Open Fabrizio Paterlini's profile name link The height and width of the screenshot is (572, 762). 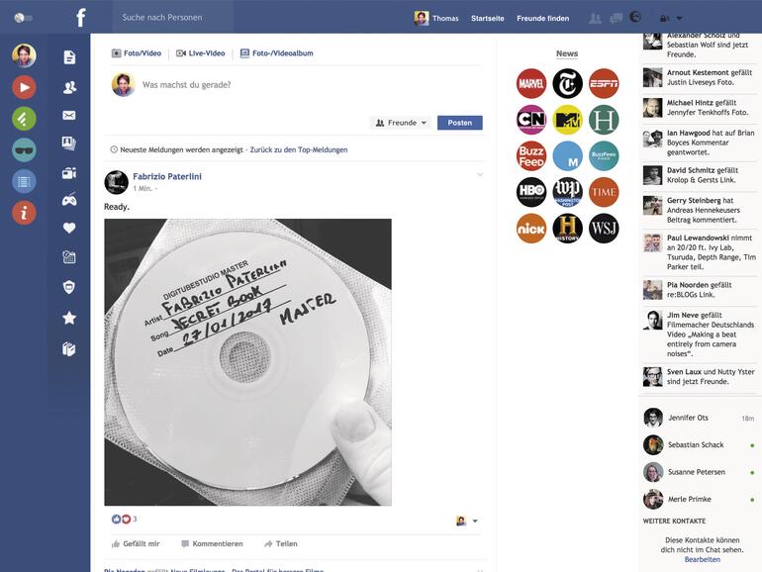[167, 176]
